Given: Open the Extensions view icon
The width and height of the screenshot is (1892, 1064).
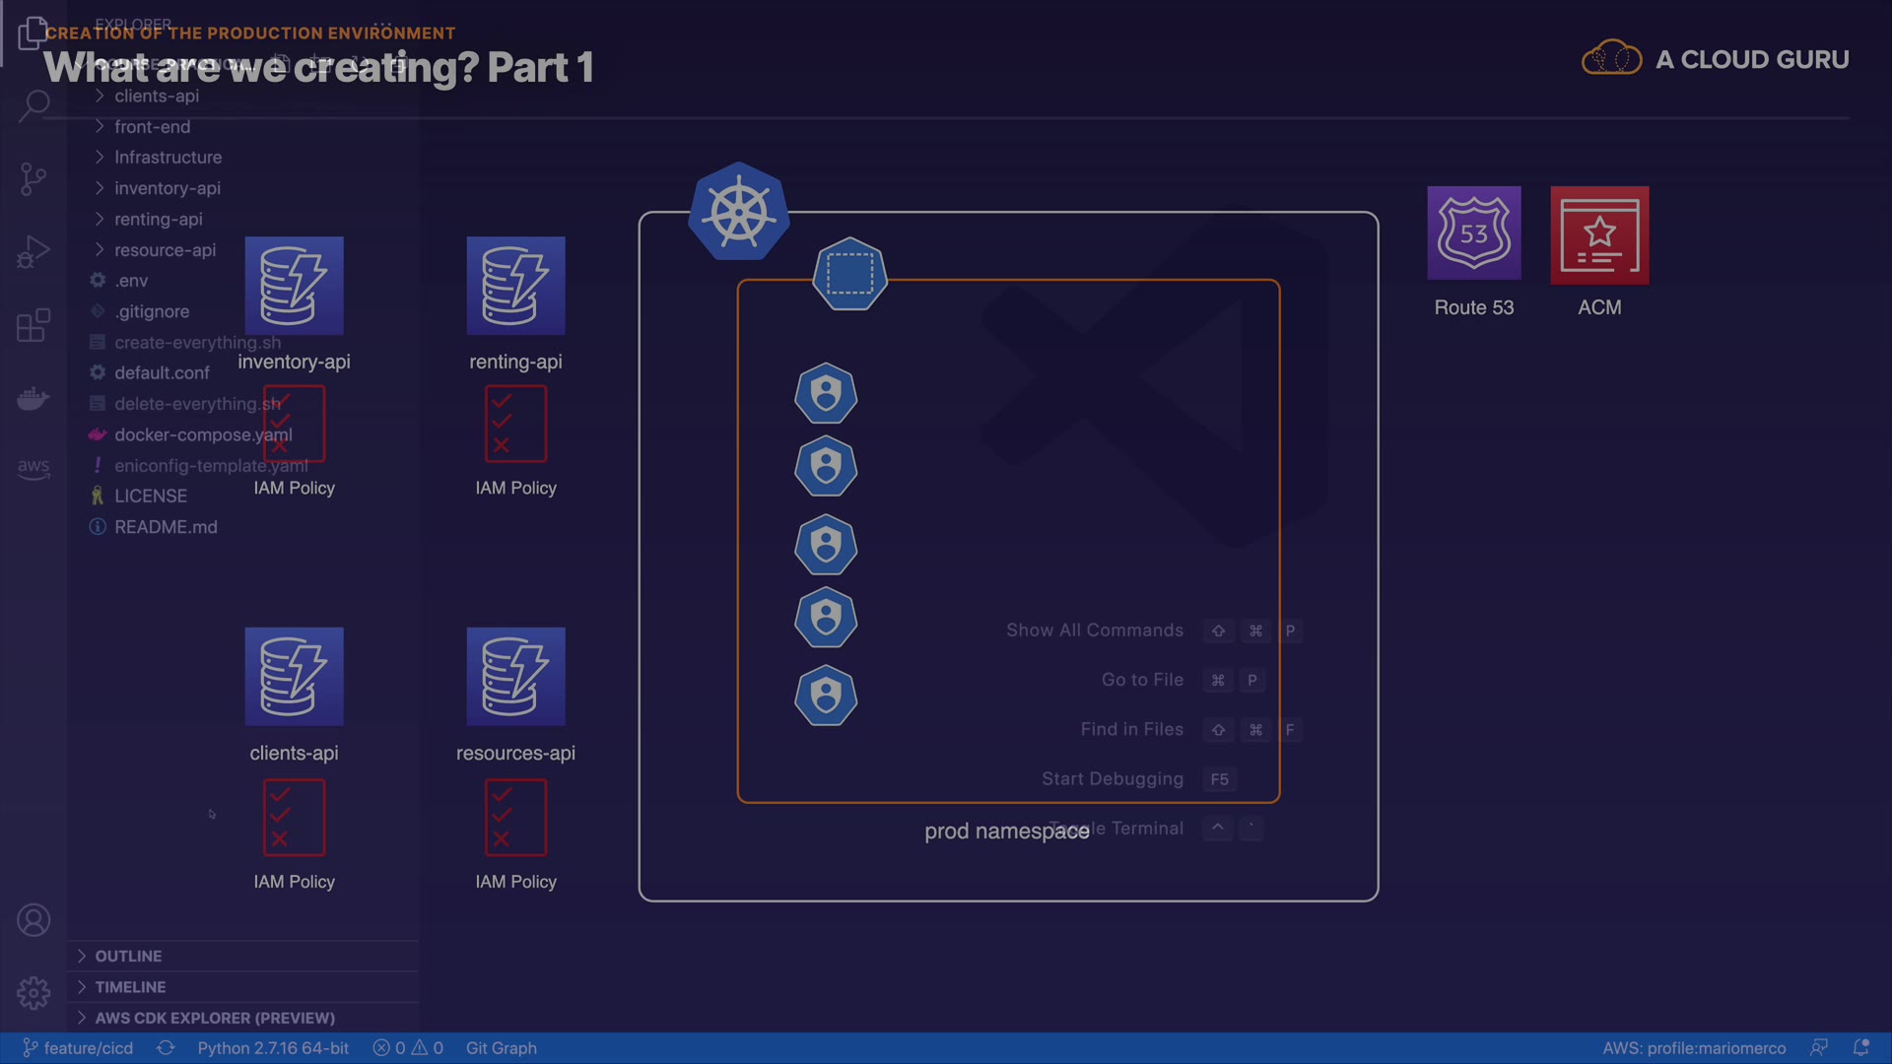Looking at the screenshot, I should (34, 325).
